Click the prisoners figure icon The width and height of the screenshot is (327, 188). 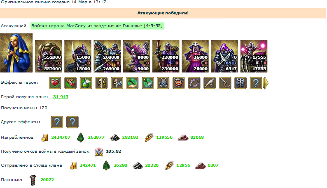[33, 180]
